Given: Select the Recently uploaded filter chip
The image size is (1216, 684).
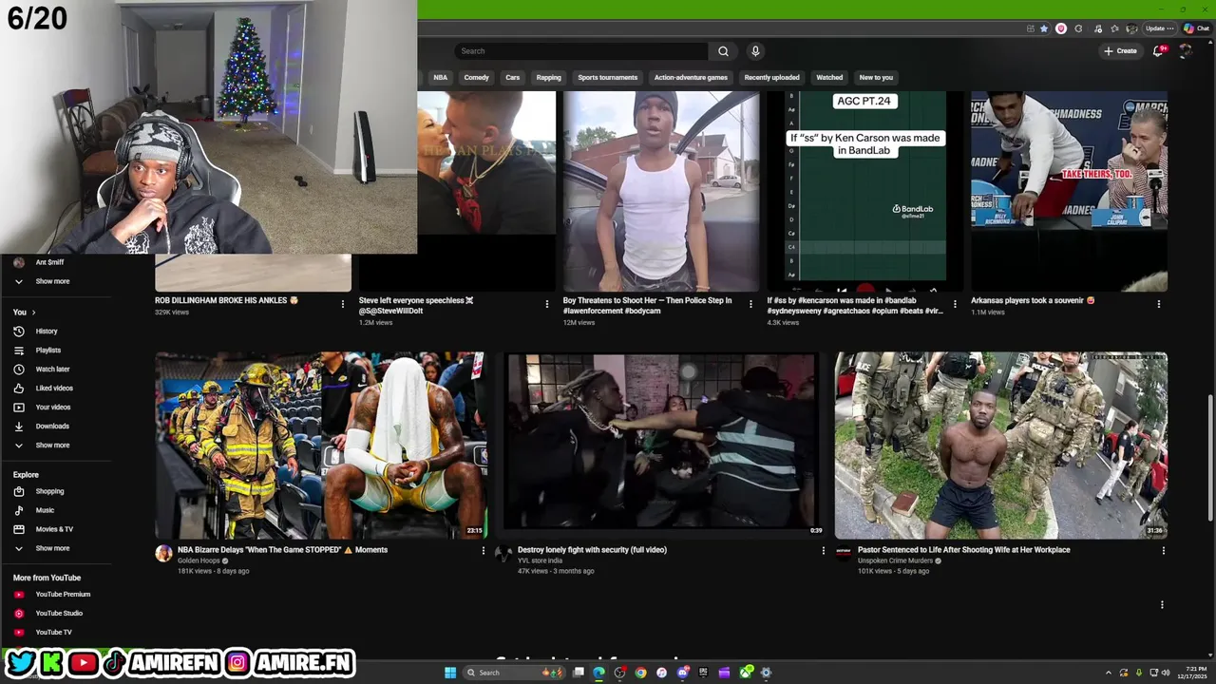Looking at the screenshot, I should [x=772, y=78].
